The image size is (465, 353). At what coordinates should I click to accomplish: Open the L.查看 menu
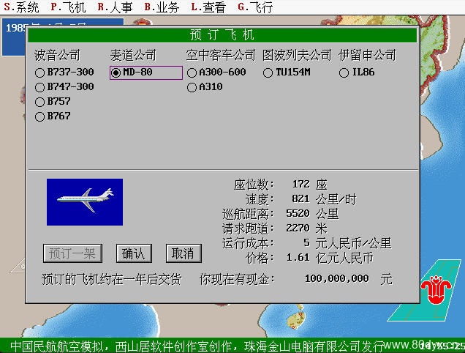click(x=208, y=7)
